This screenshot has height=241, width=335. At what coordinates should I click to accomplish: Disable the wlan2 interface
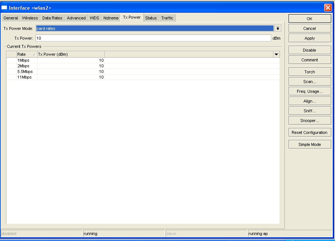(310, 50)
